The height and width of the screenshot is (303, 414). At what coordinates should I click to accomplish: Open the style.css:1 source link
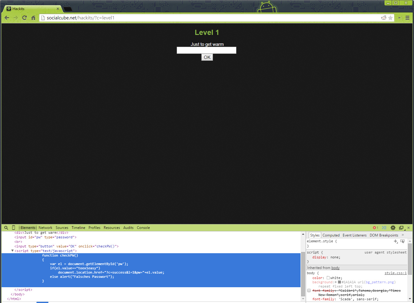395,273
